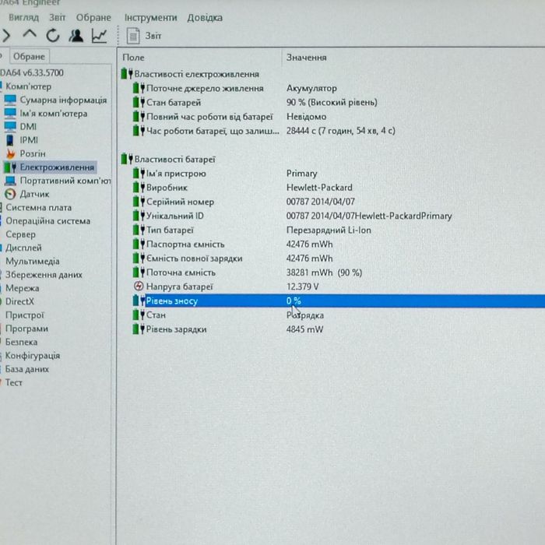This screenshot has height=545, width=545.
Task: Select Мережа in the tree
Action: click(23, 288)
